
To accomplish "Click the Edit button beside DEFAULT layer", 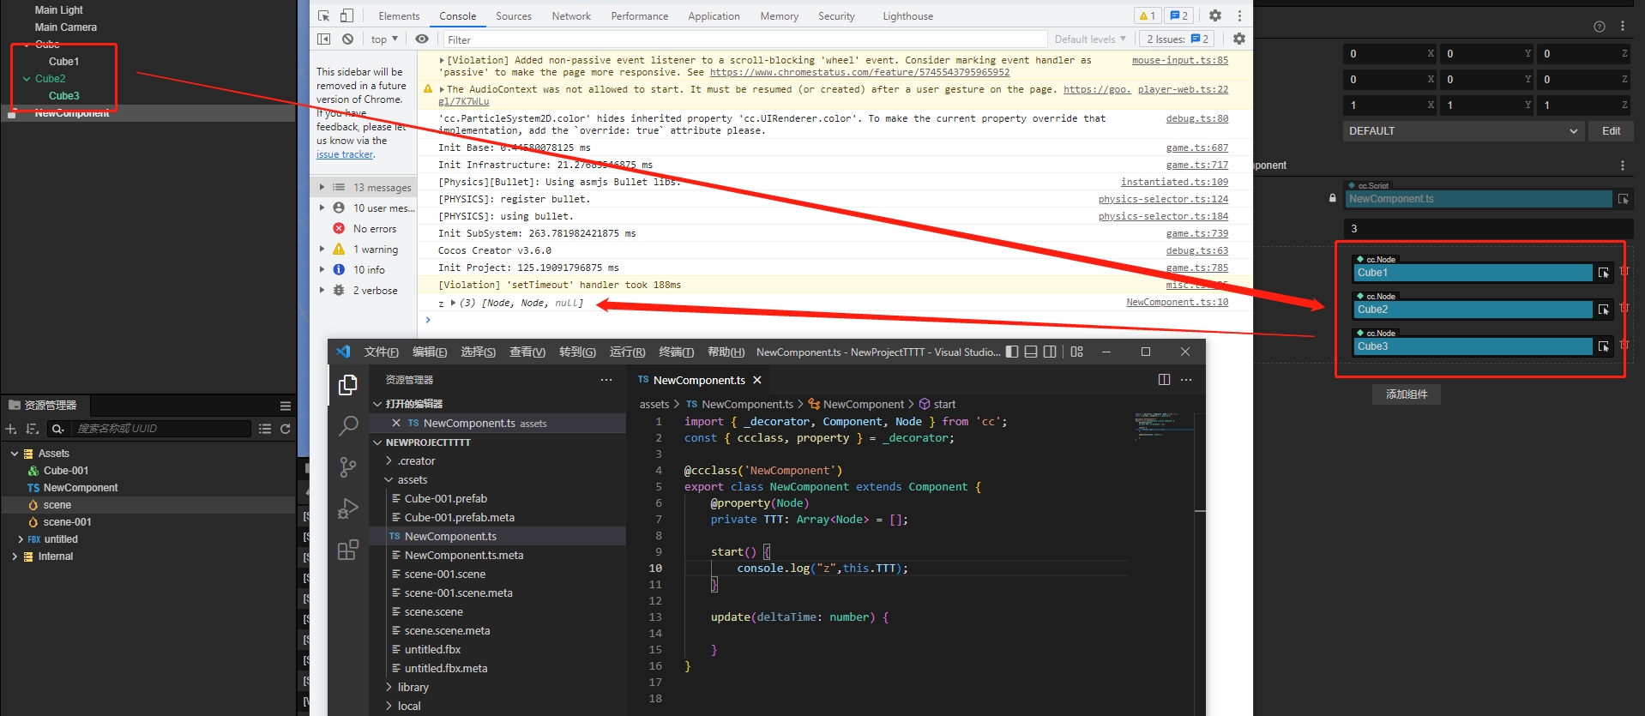I will click(1611, 131).
